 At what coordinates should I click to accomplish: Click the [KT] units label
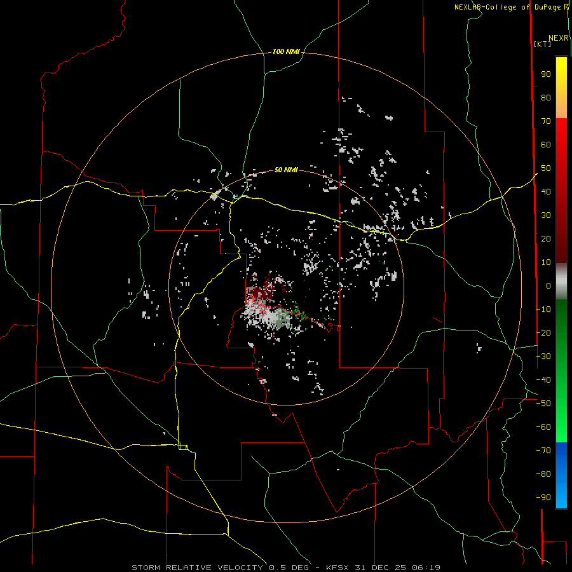543,44
